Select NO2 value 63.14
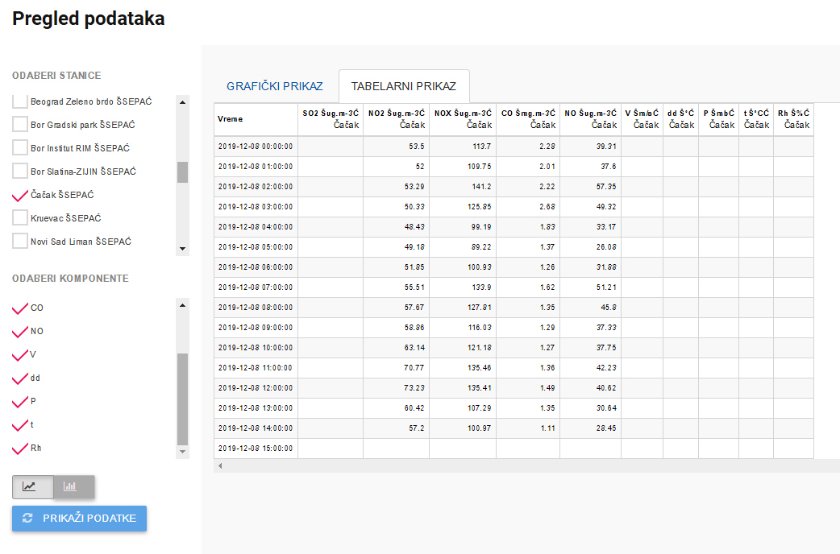 point(397,348)
